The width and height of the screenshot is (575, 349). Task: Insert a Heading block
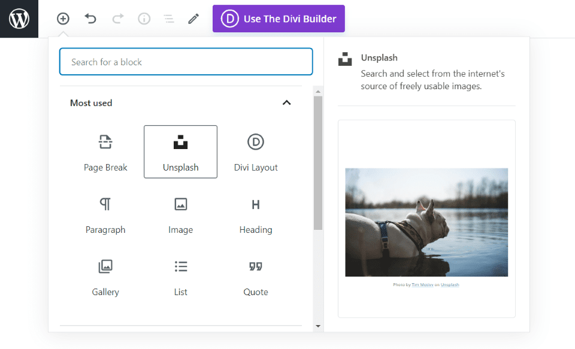pos(256,214)
